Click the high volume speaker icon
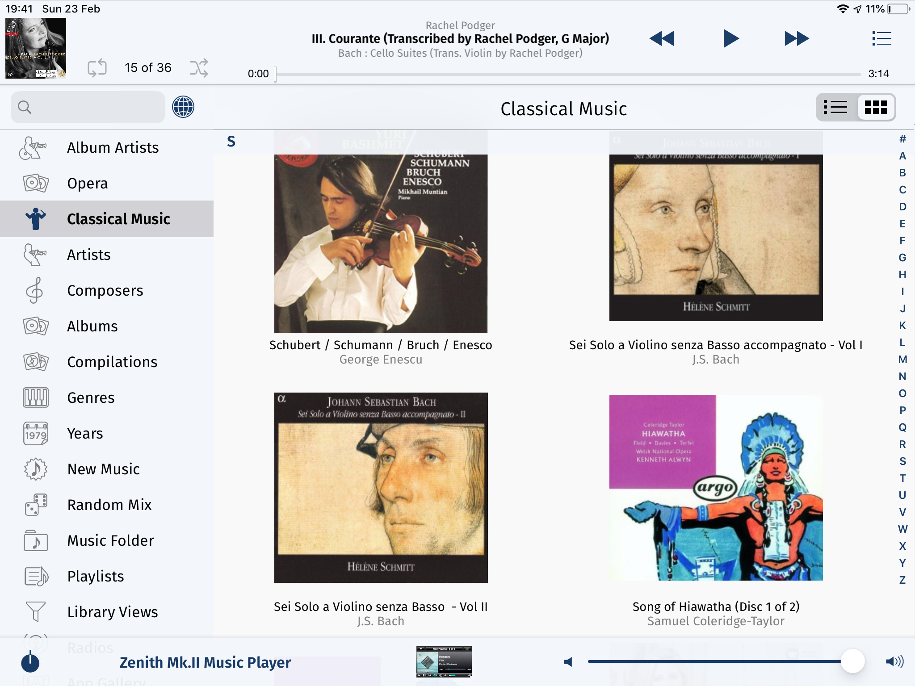915x686 pixels. click(894, 661)
